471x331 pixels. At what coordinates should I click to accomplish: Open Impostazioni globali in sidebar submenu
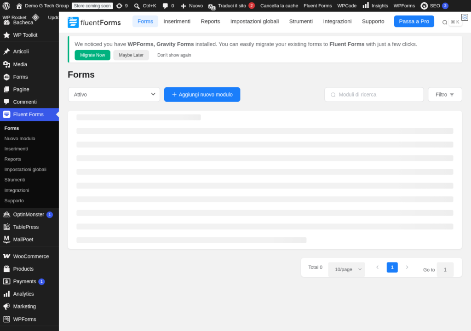(x=25, y=169)
